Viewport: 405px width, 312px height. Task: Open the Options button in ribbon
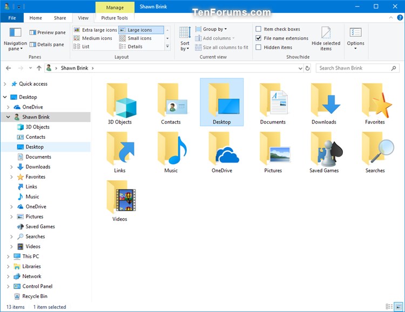tap(355, 38)
